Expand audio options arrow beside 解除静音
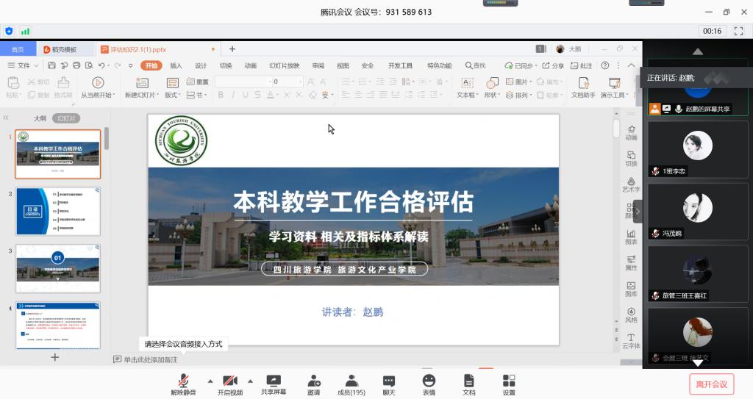The width and height of the screenshot is (753, 399). 210,381
